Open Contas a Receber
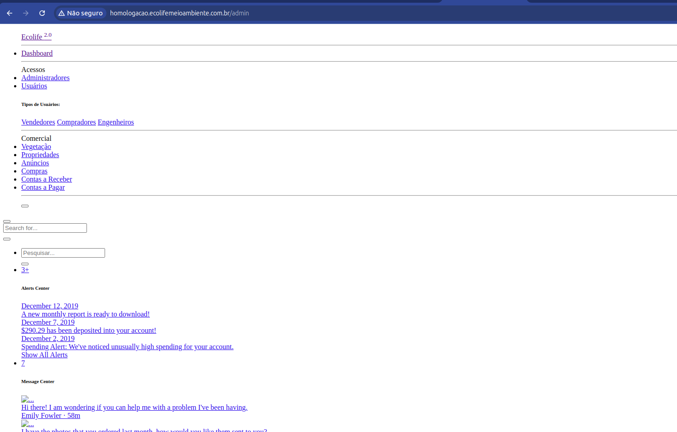Screen dimensions: 677x432 pyautogui.click(x=47, y=179)
